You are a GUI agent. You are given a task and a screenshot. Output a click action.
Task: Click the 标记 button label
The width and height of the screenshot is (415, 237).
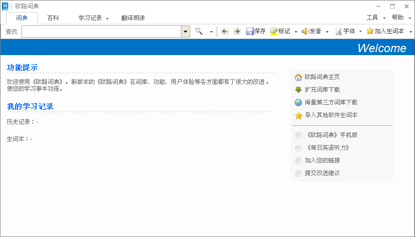coord(284,31)
